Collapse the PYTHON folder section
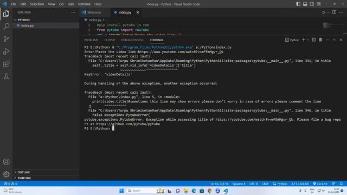Image resolution: width=347 pixels, height=195 pixels. [x=46, y=20]
